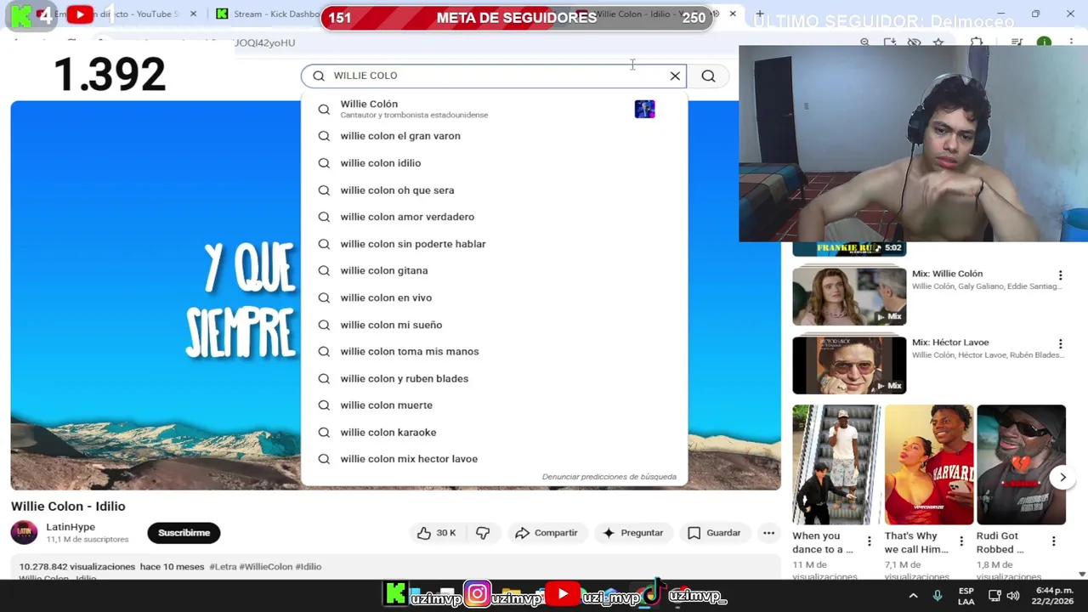Click the taskbar microphone tray icon

point(938,596)
